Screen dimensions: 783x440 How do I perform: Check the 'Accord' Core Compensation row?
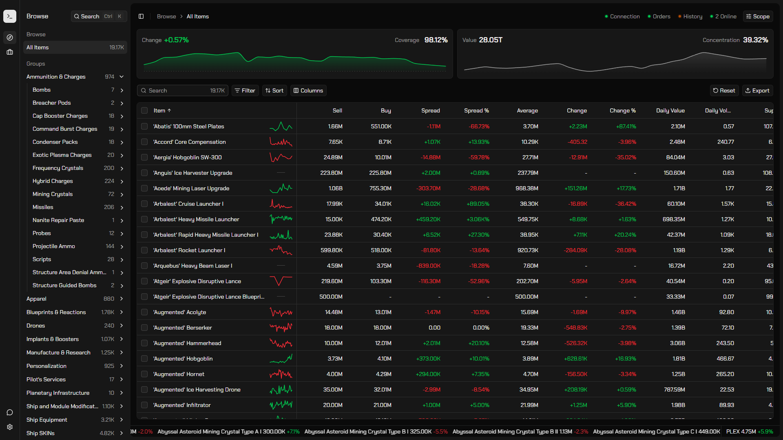[x=144, y=142]
